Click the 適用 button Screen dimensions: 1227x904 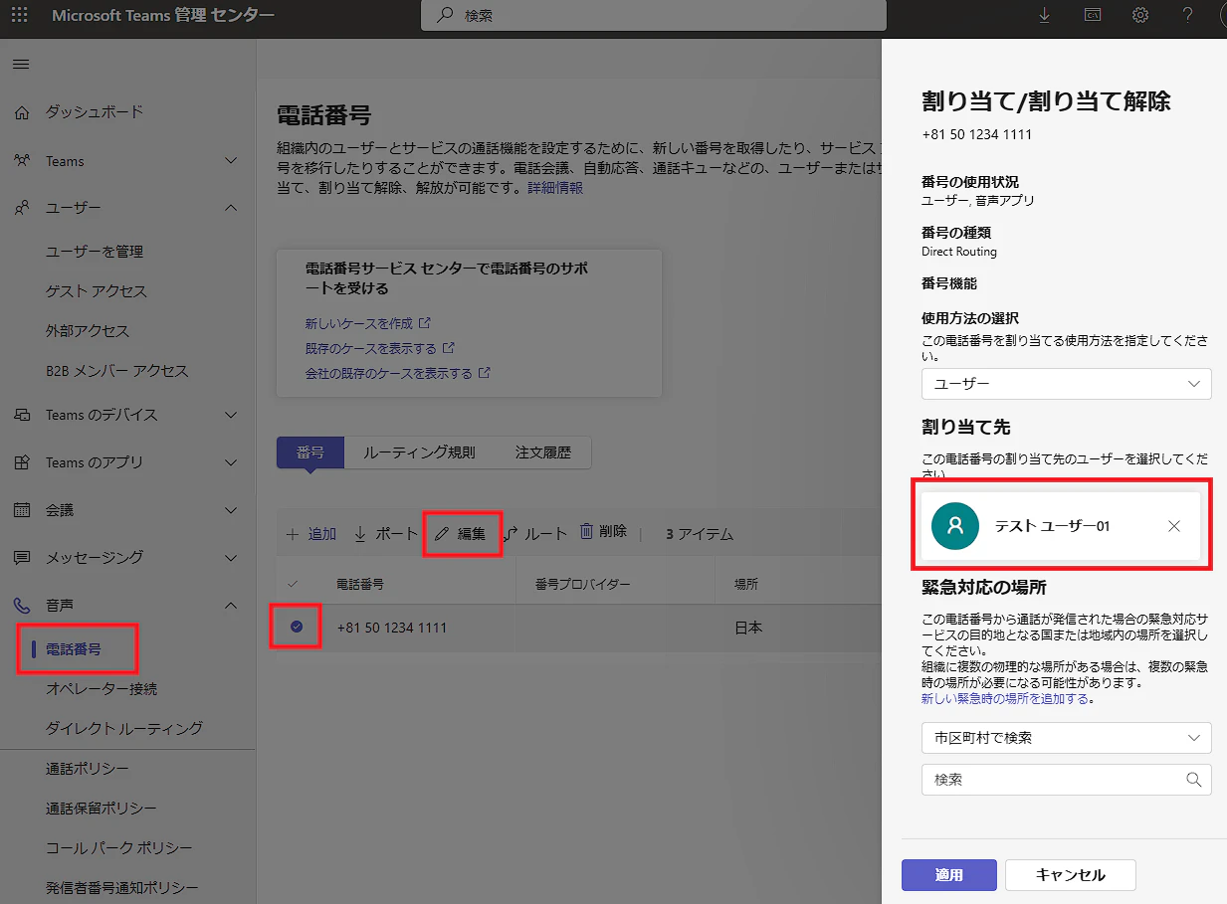pyautogui.click(x=948, y=875)
